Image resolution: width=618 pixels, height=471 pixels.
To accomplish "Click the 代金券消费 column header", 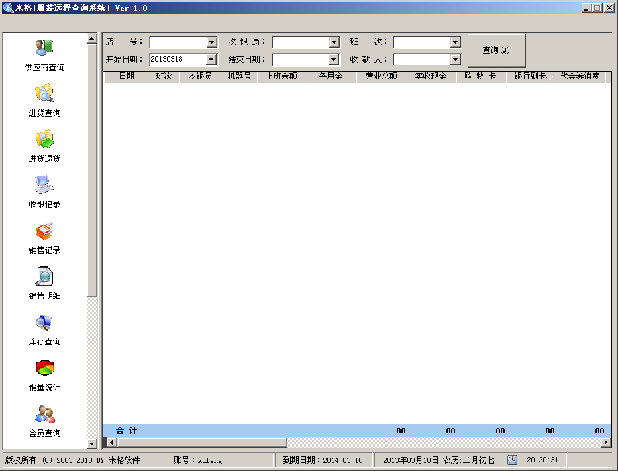I will click(x=580, y=76).
